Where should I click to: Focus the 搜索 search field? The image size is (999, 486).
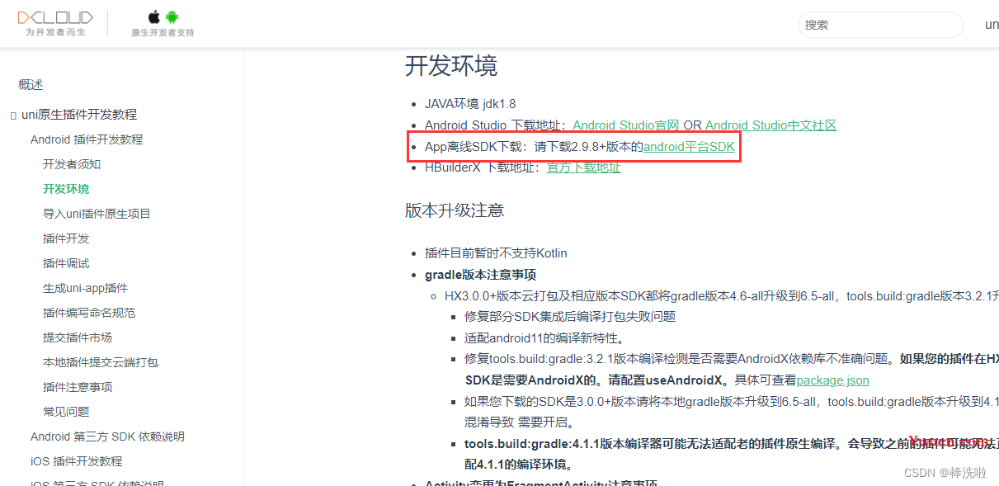pos(881,25)
